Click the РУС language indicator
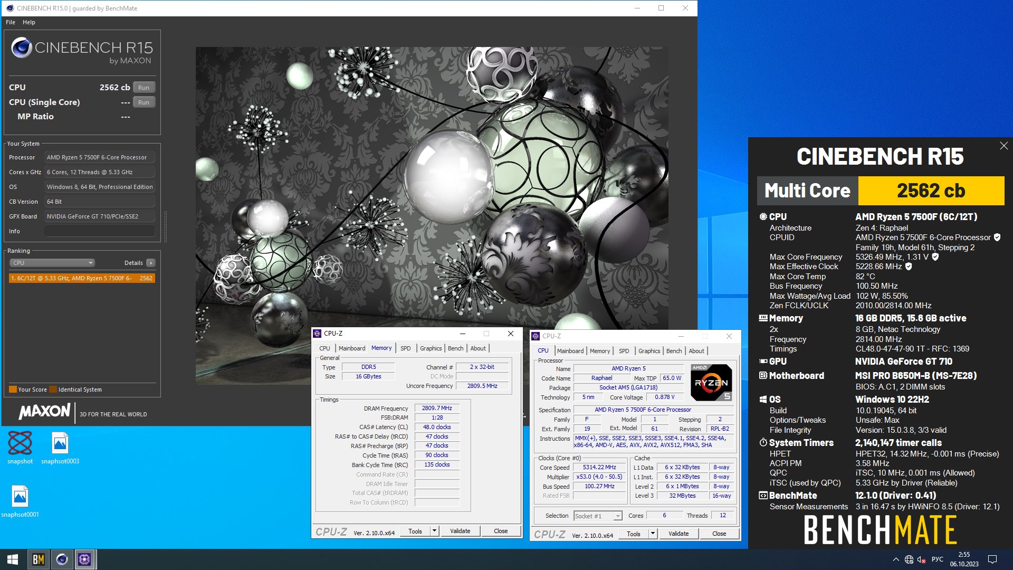This screenshot has width=1013, height=570. click(938, 559)
